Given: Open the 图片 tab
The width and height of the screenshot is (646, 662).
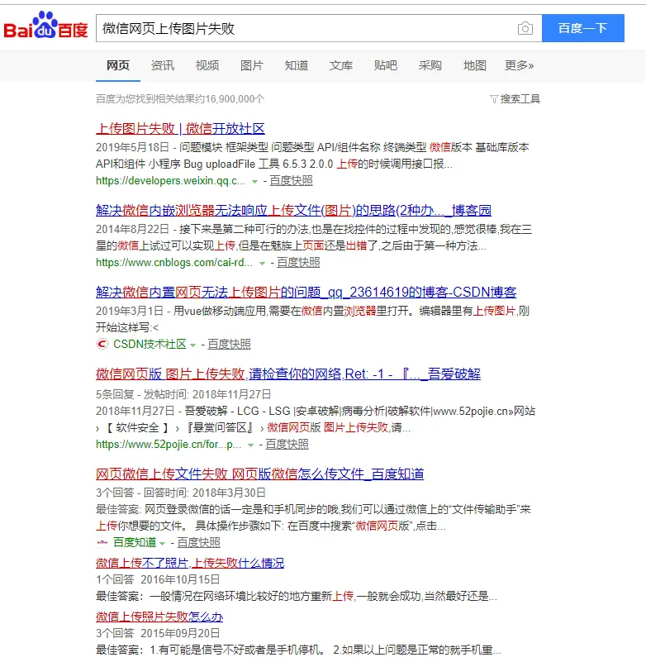Looking at the screenshot, I should pyautogui.click(x=252, y=65).
